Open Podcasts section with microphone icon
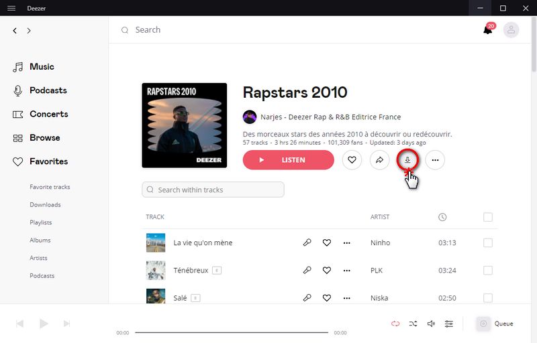The image size is (537, 343). [40, 90]
